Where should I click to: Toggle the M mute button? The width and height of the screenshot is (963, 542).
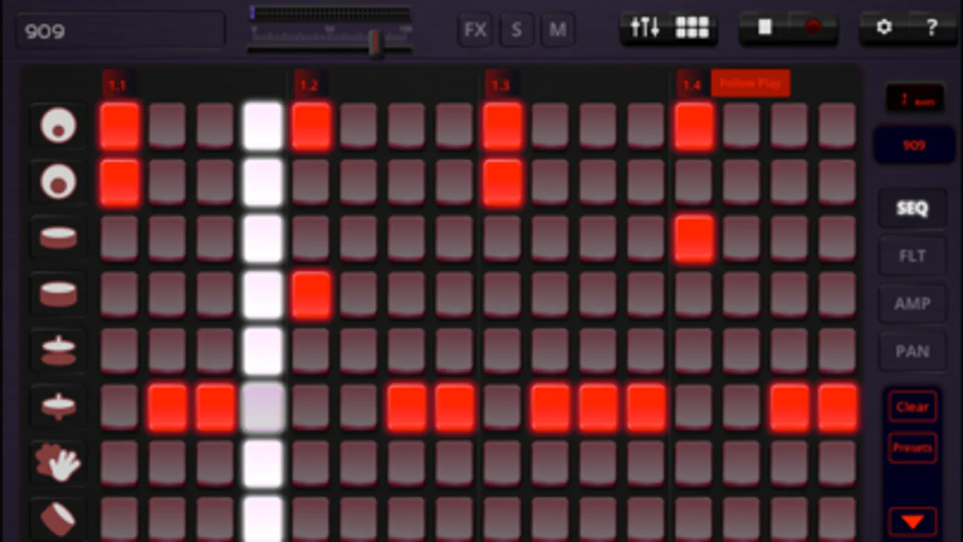click(x=558, y=30)
